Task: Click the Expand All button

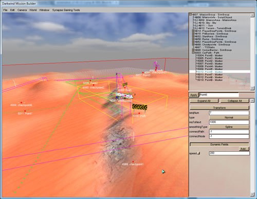Action: [204, 101]
